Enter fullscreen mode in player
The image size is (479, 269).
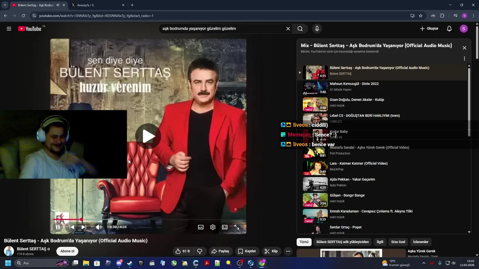237,227
